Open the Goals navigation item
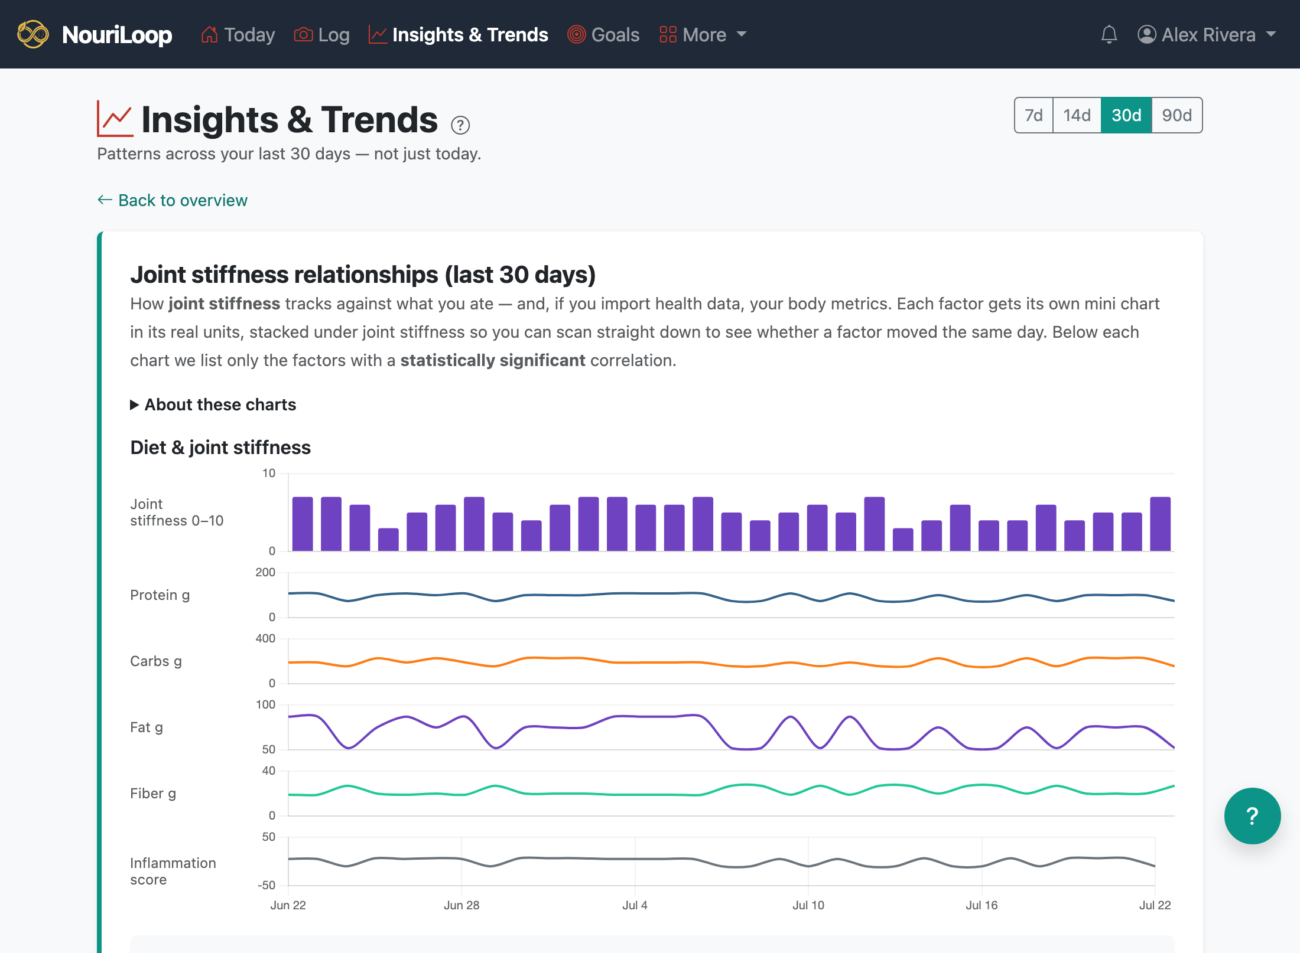 [603, 34]
